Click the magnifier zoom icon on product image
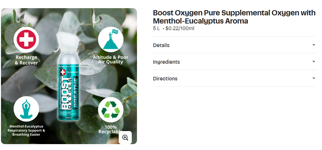This screenshot has width=322, height=150. pos(125,138)
